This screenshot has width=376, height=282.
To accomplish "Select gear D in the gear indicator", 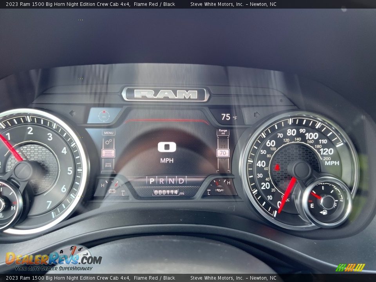I will tap(181, 181).
